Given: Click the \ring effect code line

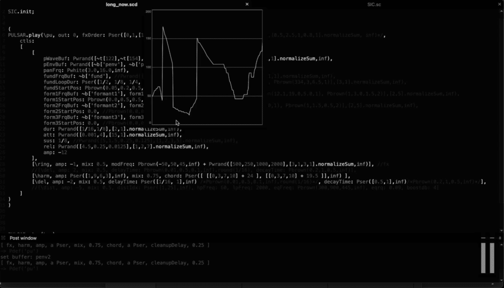Looking at the screenshot, I should click(148, 164).
